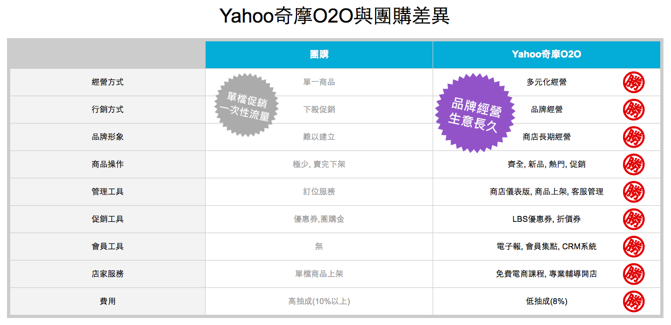Click the 優惠券,團購金 cell
This screenshot has width=671, height=325.
coord(319,219)
